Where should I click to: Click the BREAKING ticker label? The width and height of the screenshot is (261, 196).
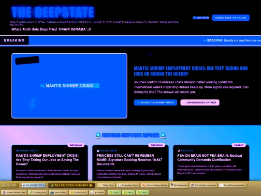tap(14, 40)
